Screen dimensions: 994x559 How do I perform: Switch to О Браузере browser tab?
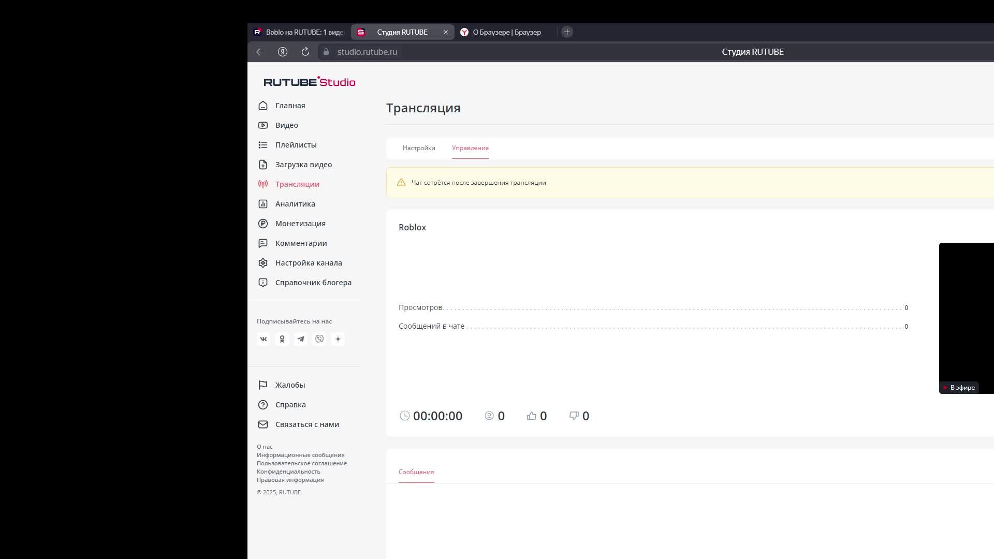click(506, 32)
